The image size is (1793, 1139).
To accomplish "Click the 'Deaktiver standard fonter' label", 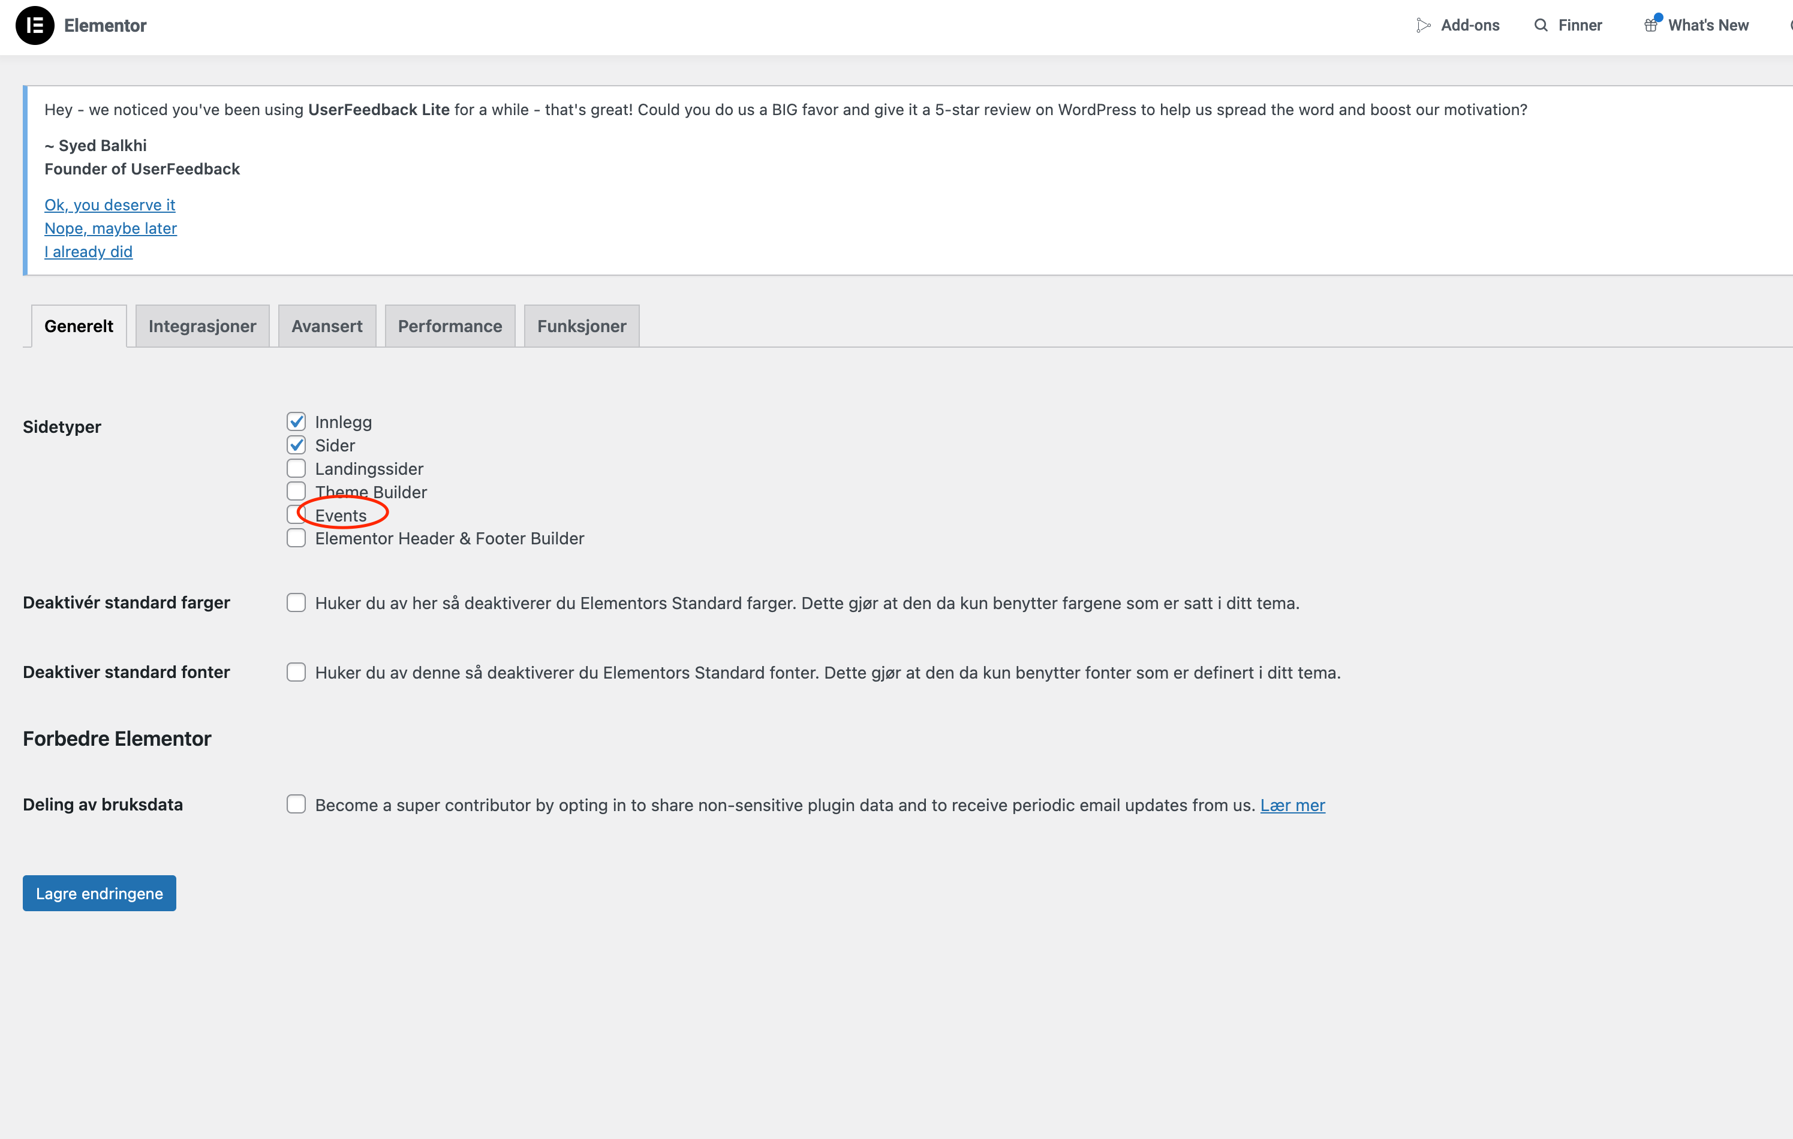I will [127, 672].
